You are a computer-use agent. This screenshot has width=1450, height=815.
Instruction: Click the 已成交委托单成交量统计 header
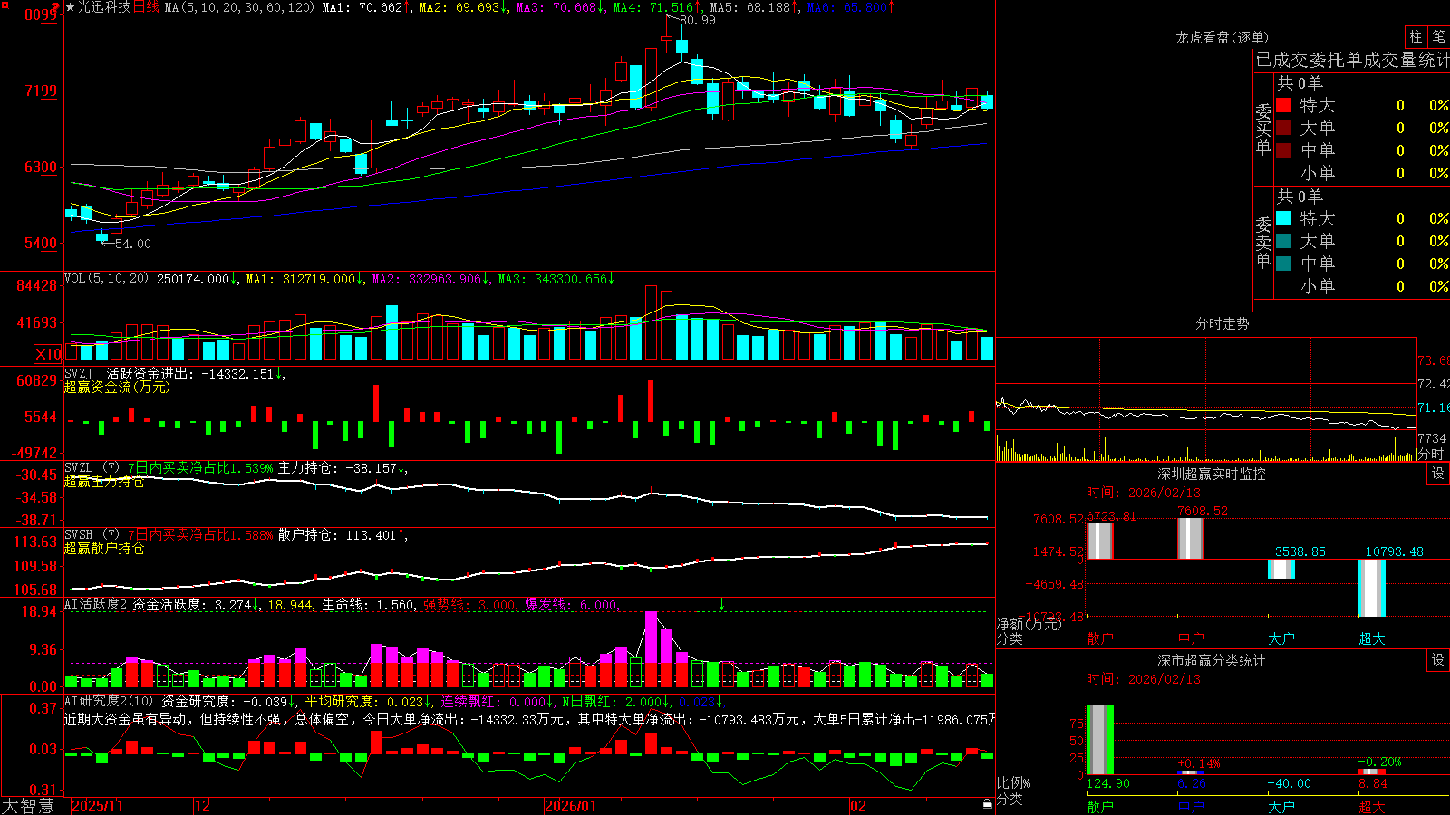[x=1353, y=60]
